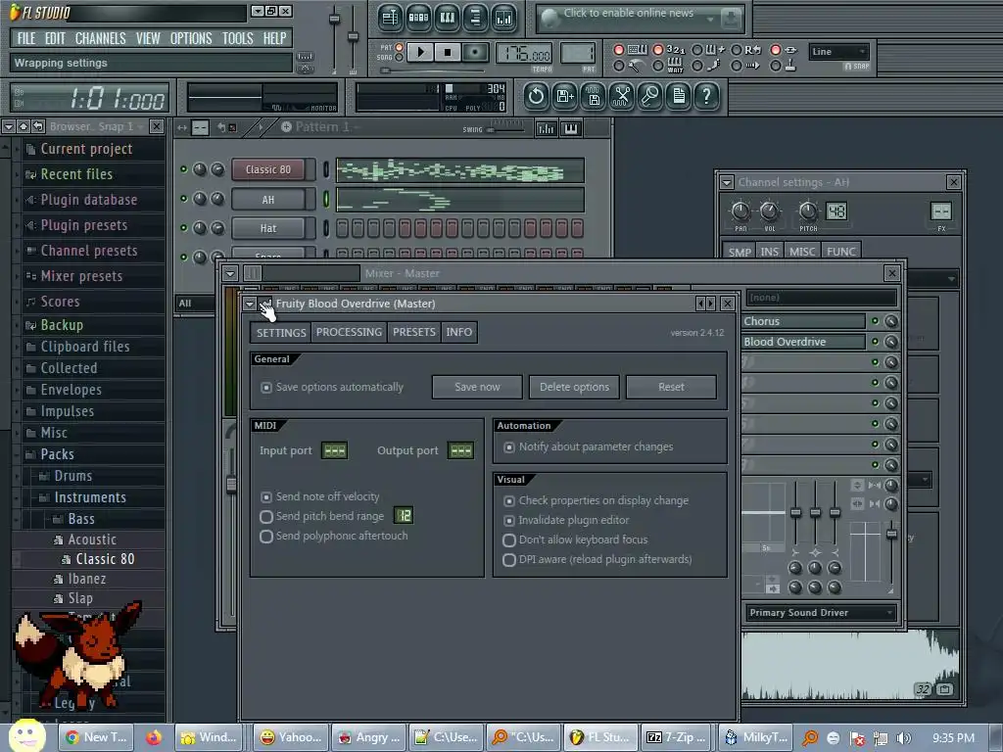Click the undo history round icon
The image size is (1003, 752).
pos(536,97)
